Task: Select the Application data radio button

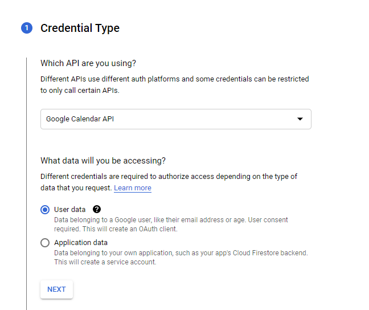Action: point(45,243)
